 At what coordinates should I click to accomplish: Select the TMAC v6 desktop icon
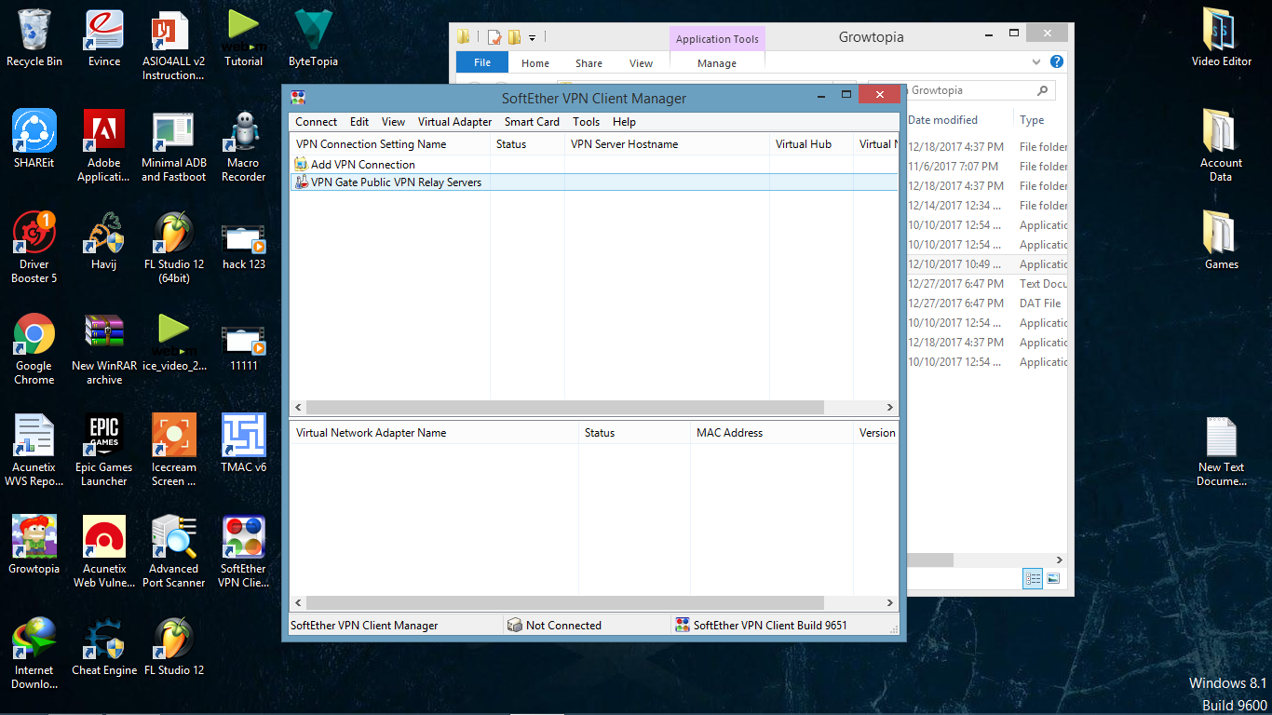(243, 444)
